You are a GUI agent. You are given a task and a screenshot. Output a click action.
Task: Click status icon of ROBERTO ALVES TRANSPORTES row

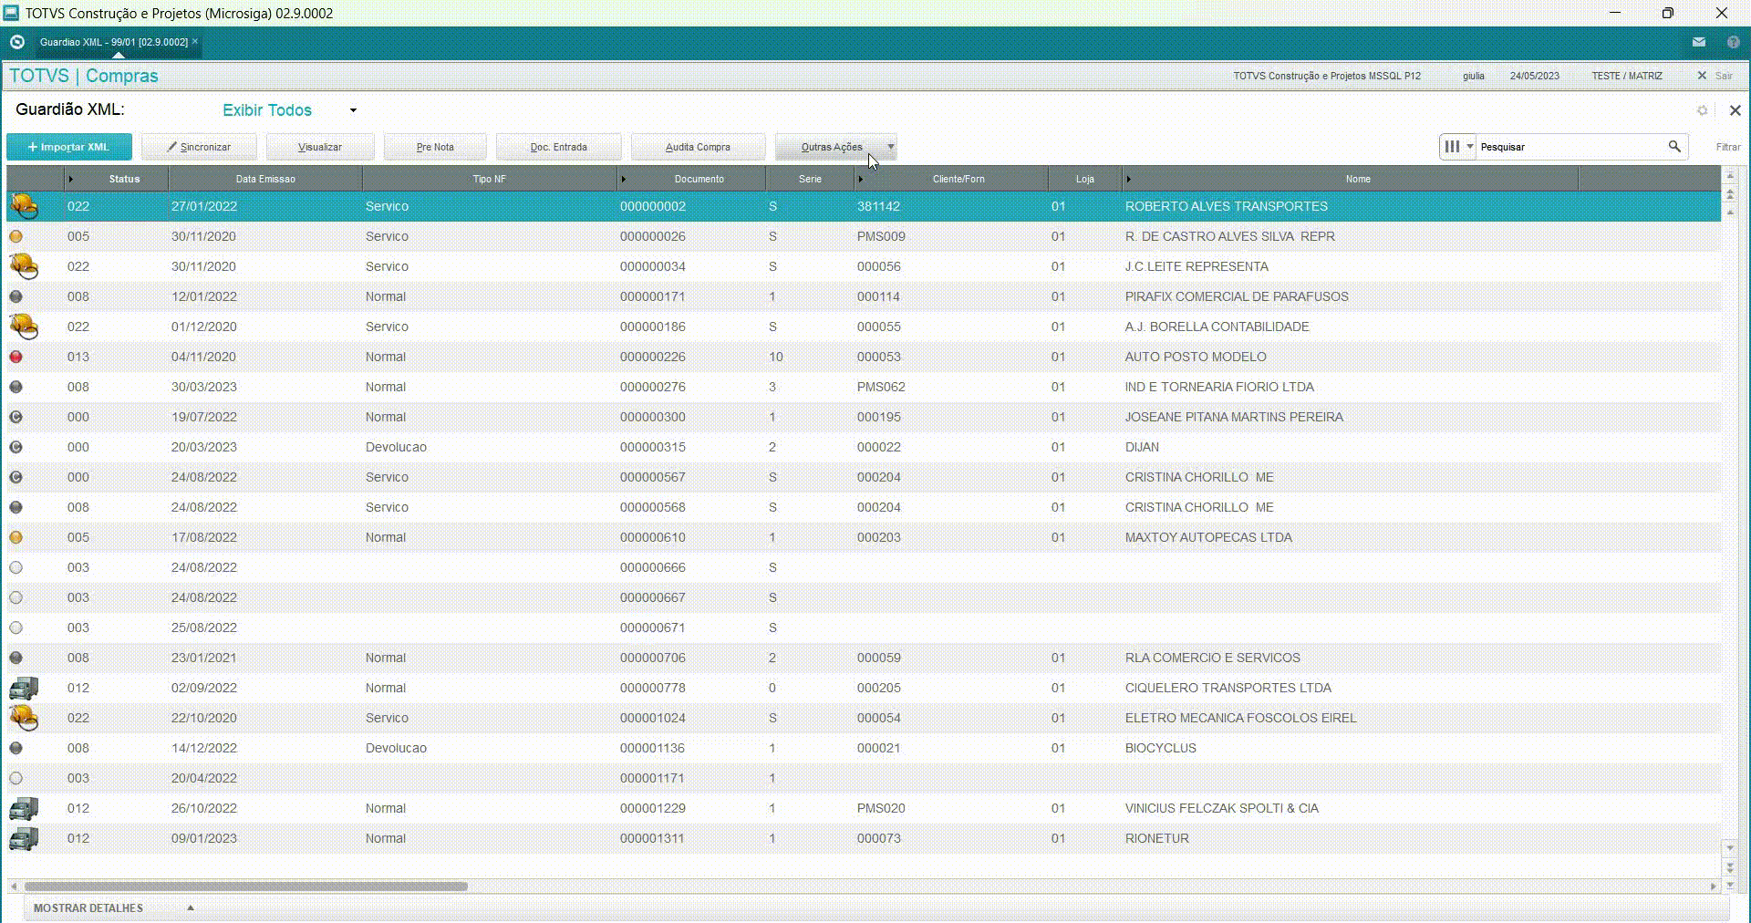click(24, 206)
